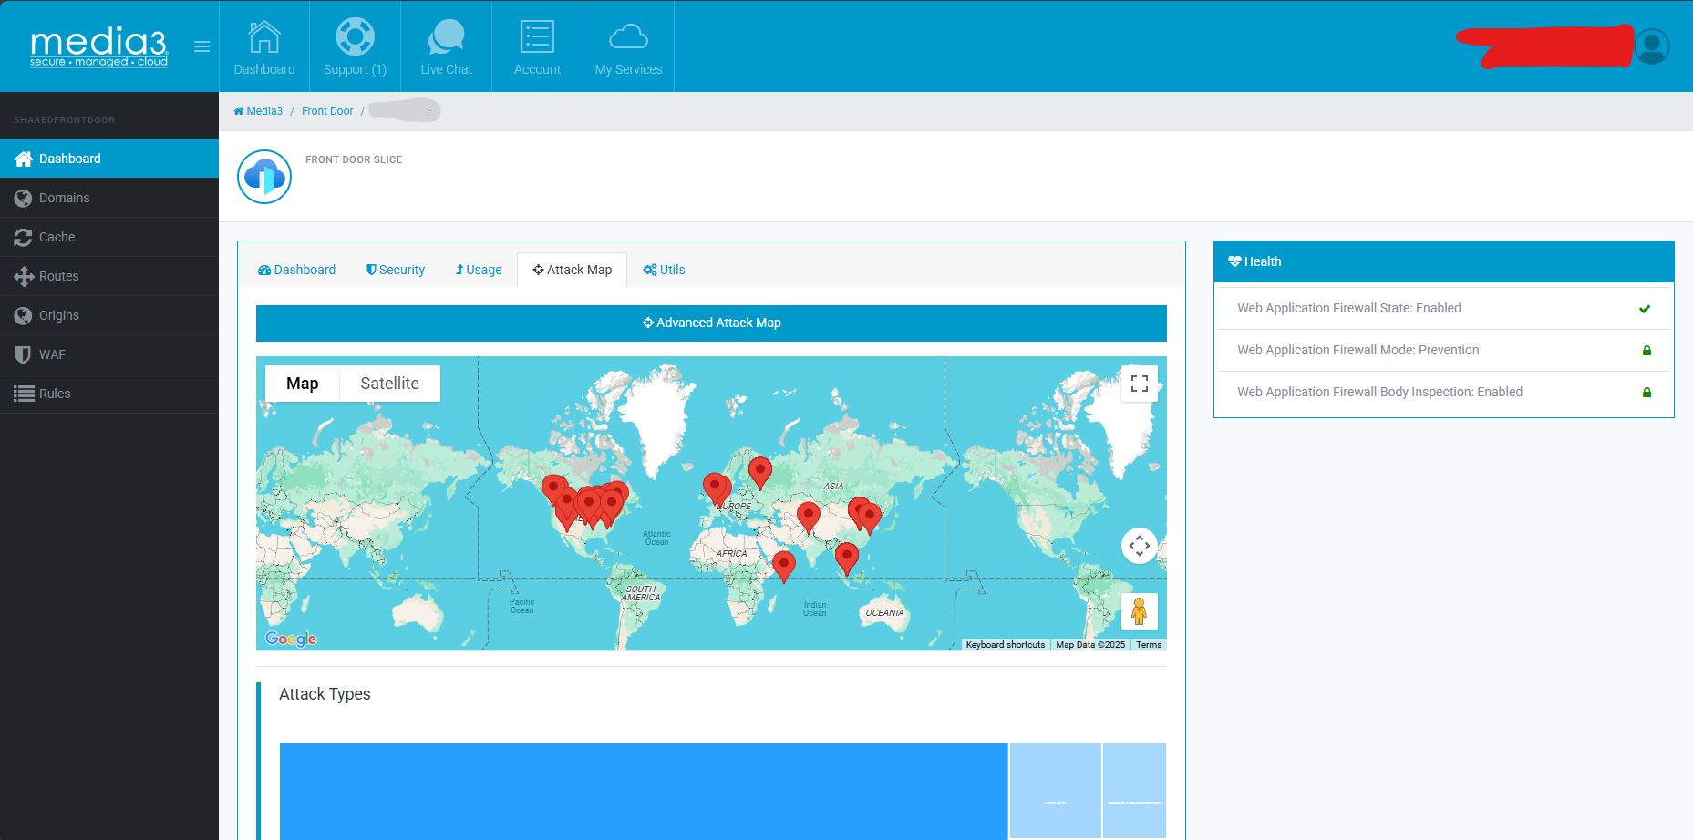Viewport: 1693px width, 840px height.
Task: Click the Front Door Slice cloud icon
Action: click(264, 177)
